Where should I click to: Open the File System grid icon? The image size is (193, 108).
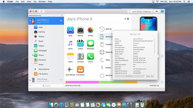pyautogui.click(x=80, y=69)
